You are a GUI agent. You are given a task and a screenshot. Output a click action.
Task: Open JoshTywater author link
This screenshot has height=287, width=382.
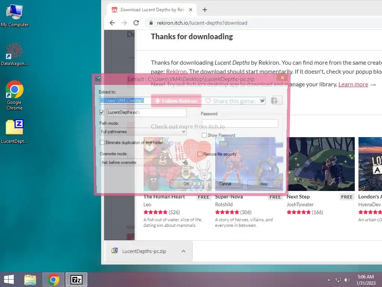(x=300, y=204)
